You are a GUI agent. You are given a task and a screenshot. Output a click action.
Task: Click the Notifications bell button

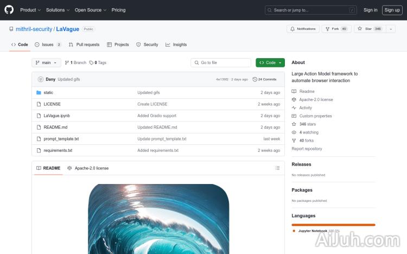(x=303, y=29)
